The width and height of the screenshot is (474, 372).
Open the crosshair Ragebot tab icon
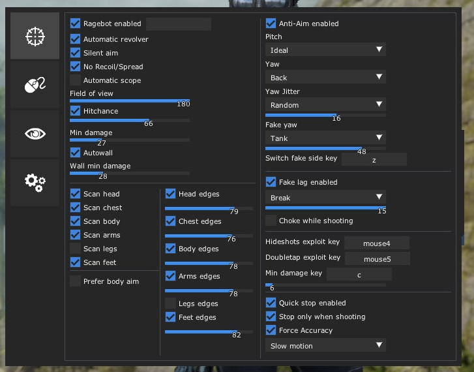point(35,37)
